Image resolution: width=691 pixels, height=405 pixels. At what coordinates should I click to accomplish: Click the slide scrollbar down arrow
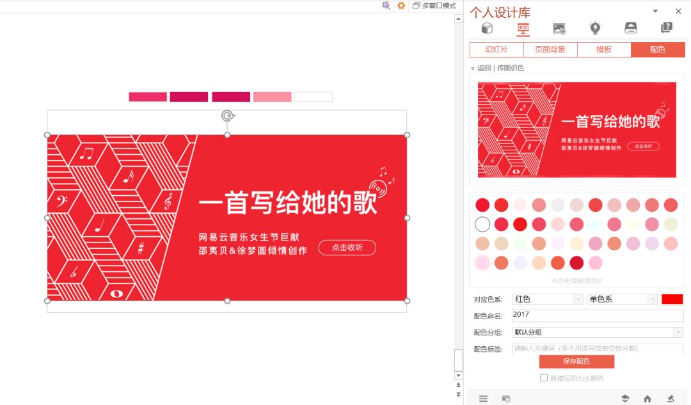pyautogui.click(x=458, y=376)
